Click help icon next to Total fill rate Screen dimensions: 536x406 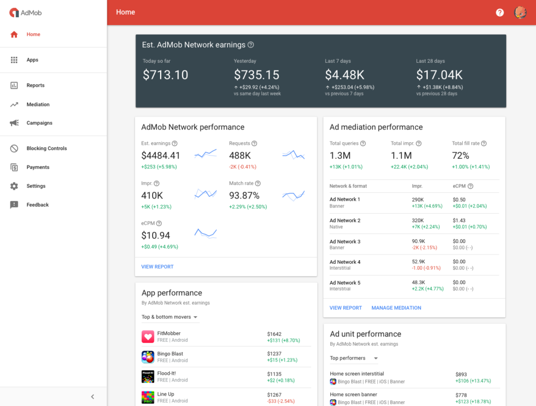pyautogui.click(x=484, y=143)
